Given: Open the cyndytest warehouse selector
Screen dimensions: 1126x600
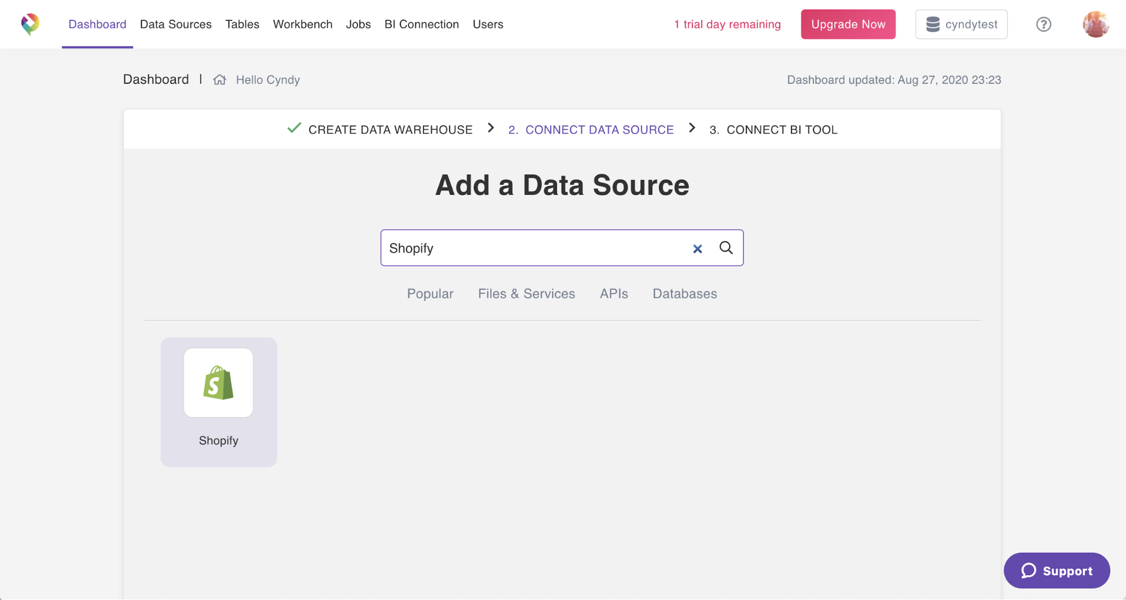Looking at the screenshot, I should tap(961, 24).
